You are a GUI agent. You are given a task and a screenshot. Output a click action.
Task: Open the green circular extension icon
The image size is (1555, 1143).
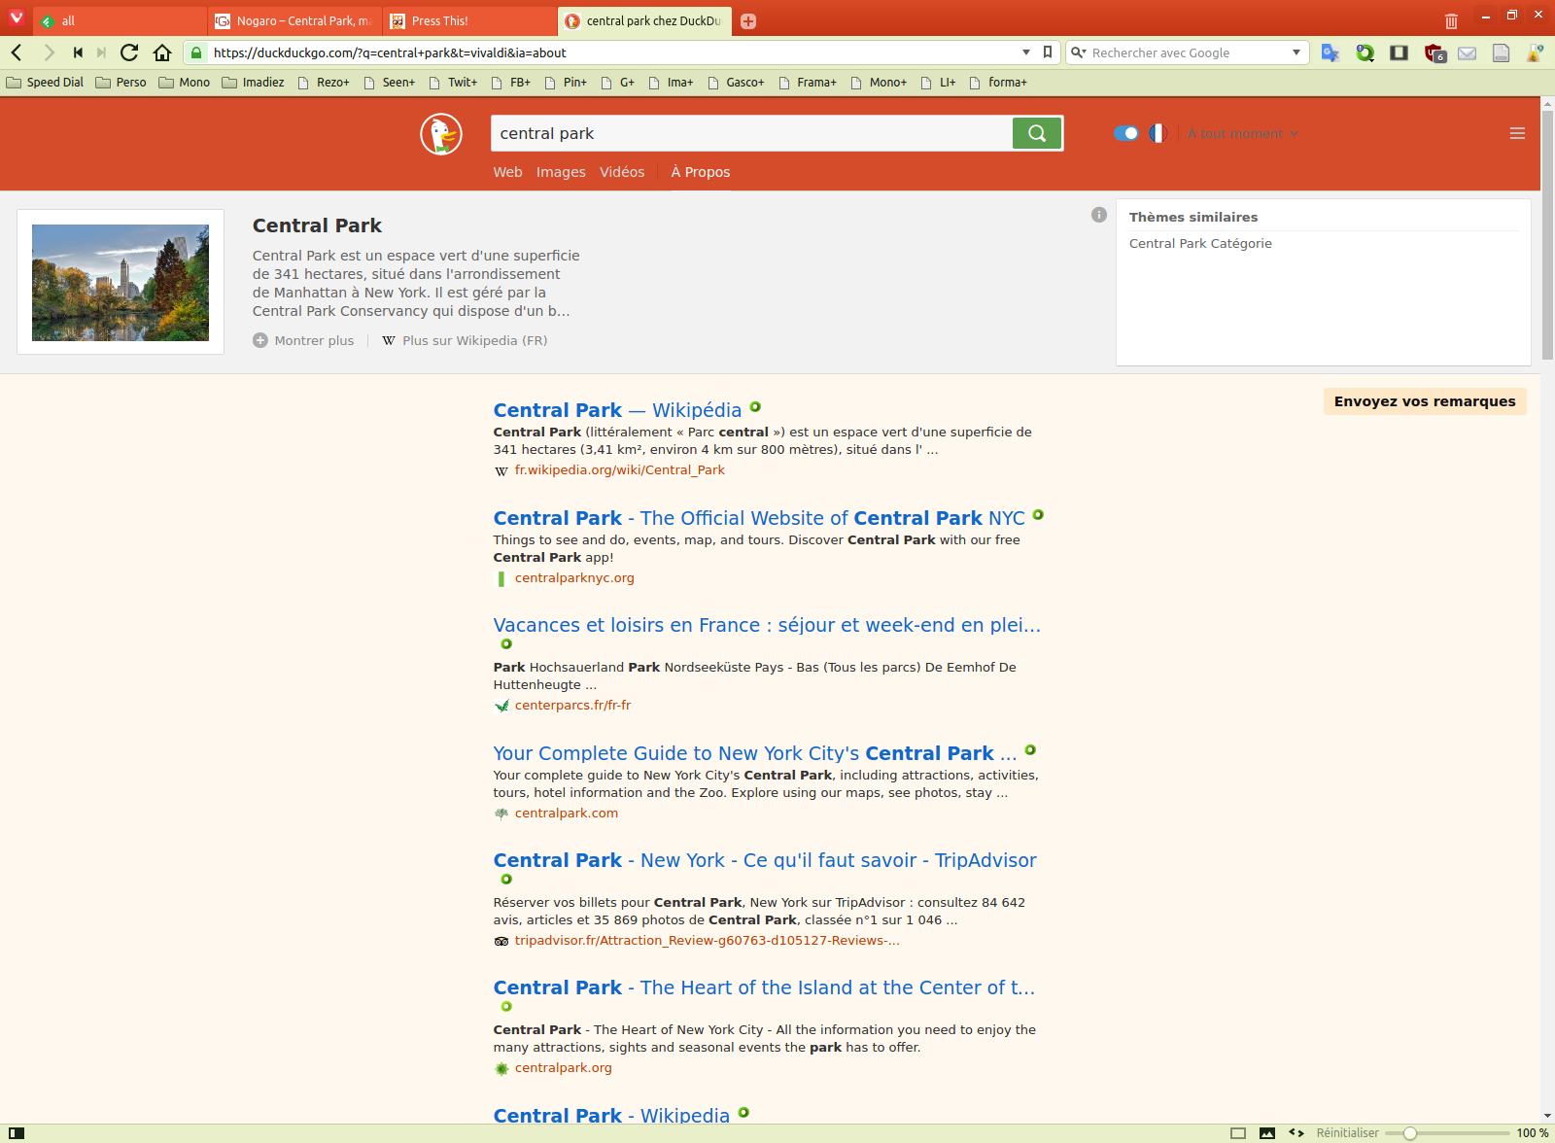click(1365, 52)
